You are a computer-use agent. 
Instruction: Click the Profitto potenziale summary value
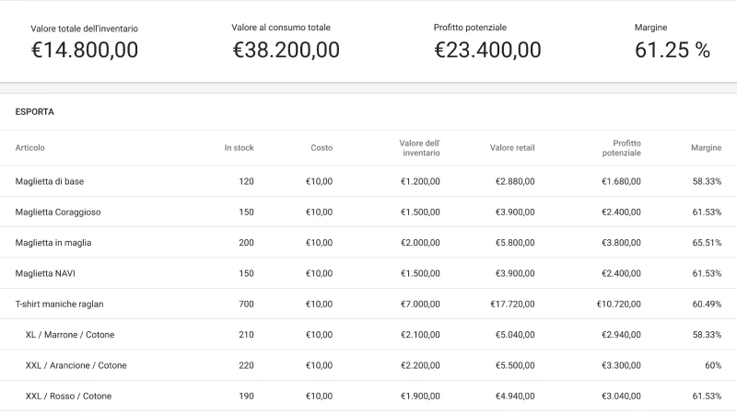(x=487, y=51)
